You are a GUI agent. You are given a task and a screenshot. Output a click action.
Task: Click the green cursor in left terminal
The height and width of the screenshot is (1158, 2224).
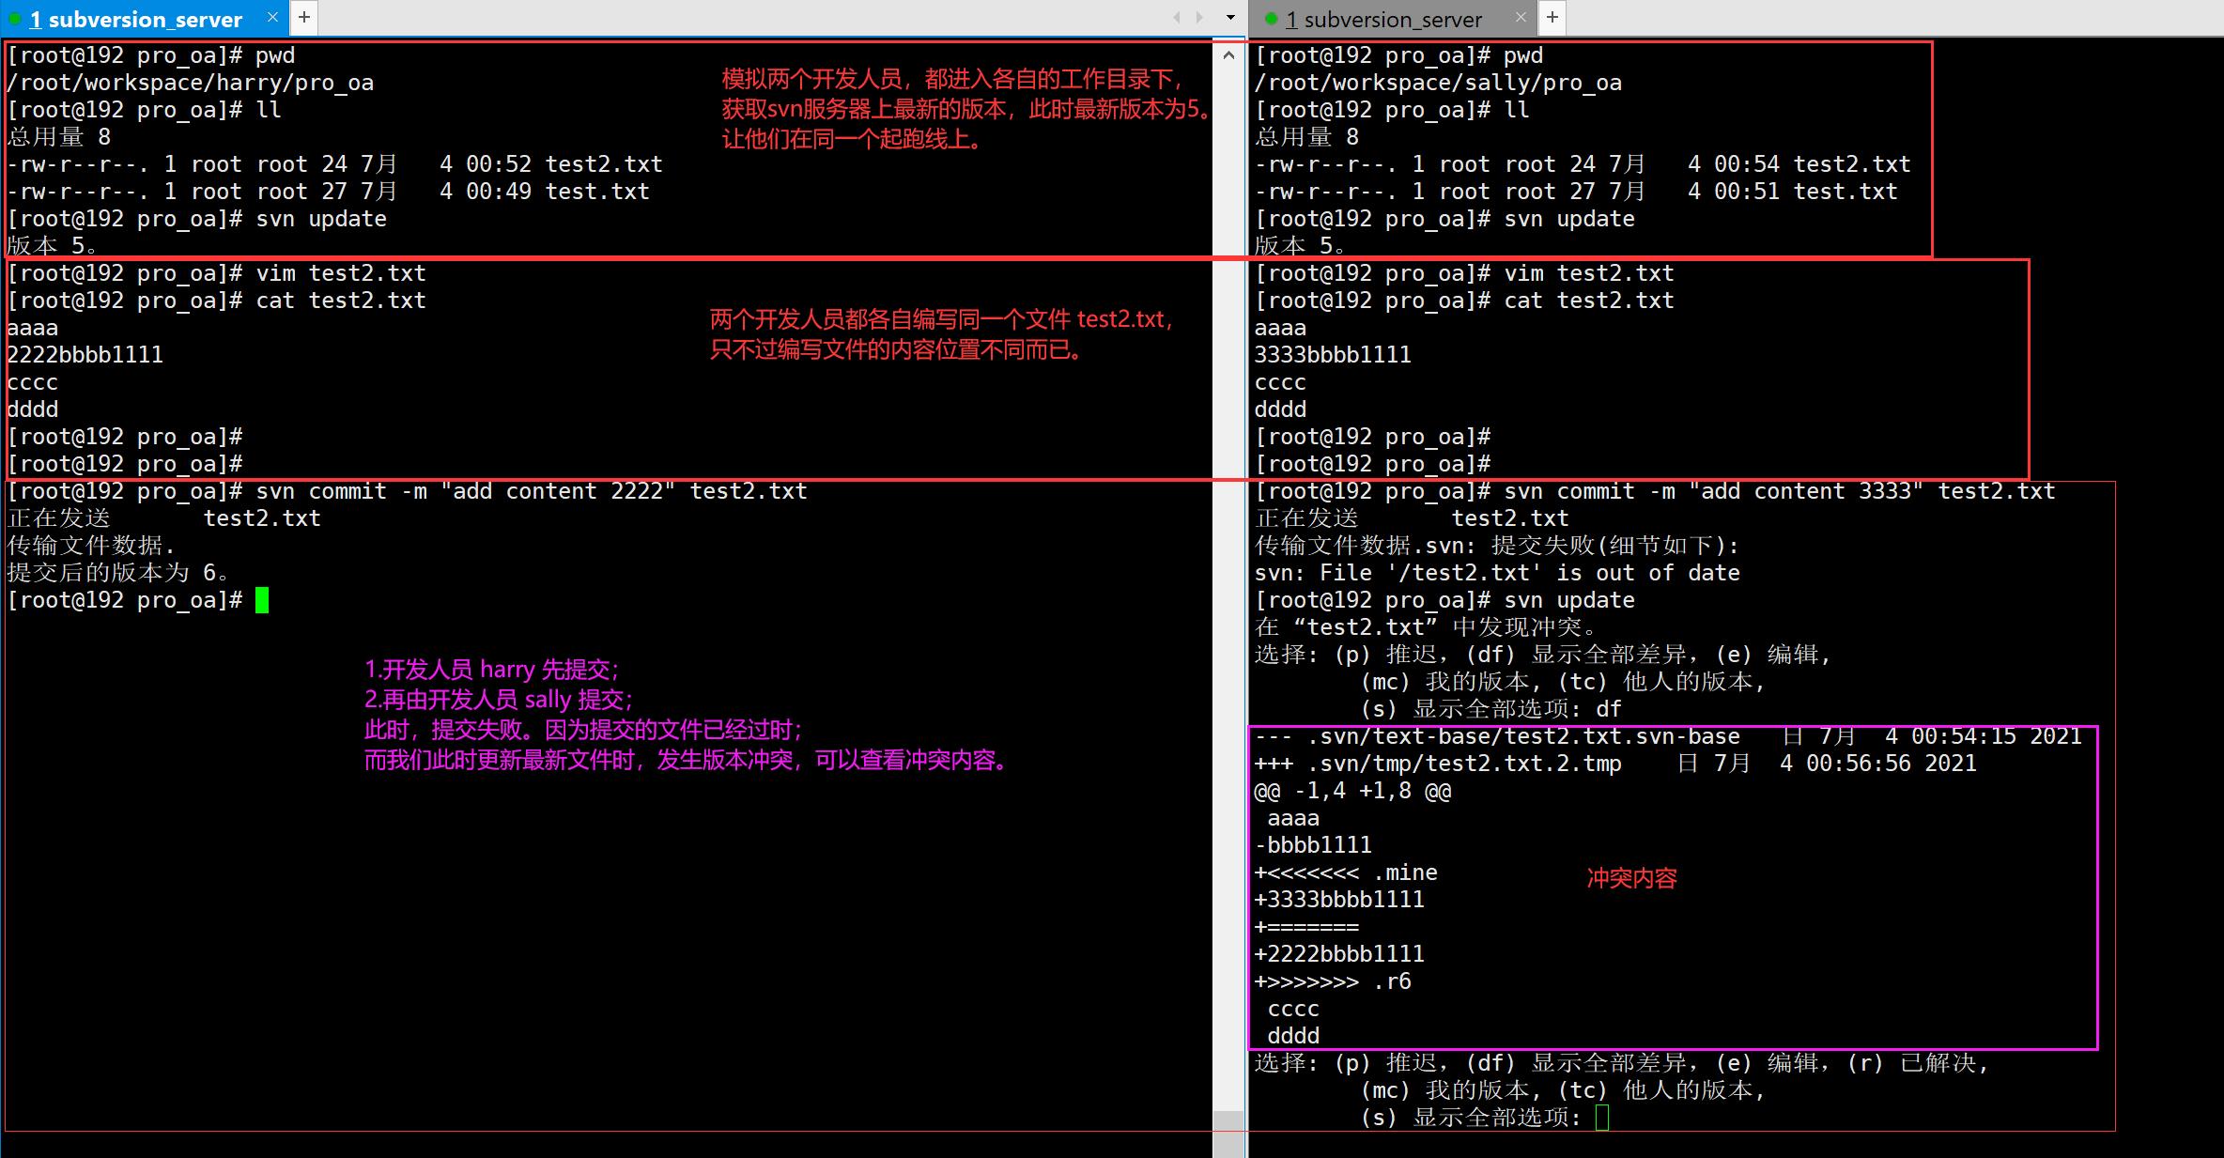coord(262,600)
